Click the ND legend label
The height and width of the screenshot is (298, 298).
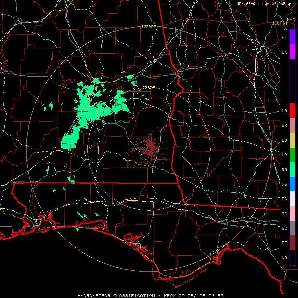(284, 258)
